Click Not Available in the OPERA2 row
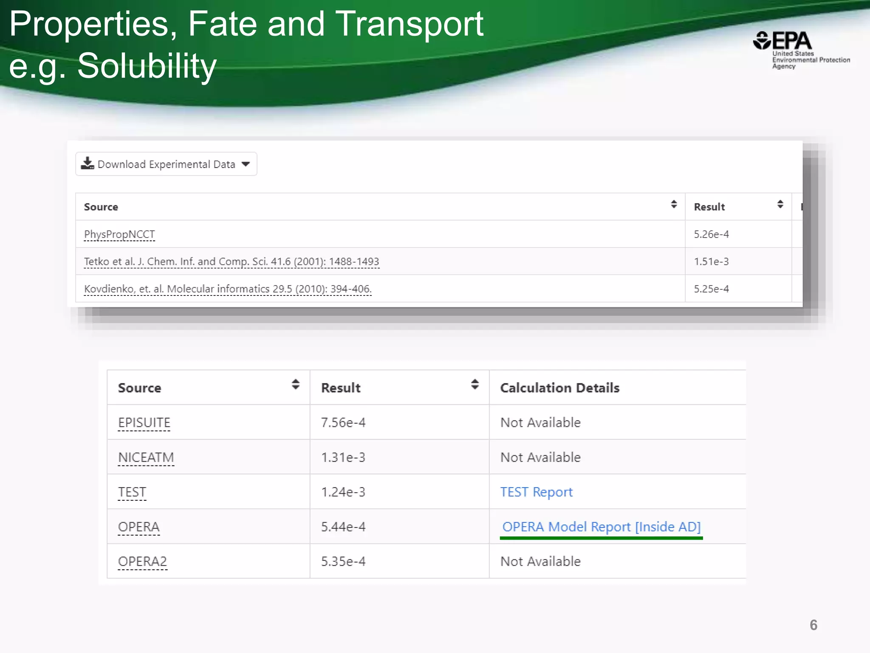870x653 pixels. coord(540,562)
